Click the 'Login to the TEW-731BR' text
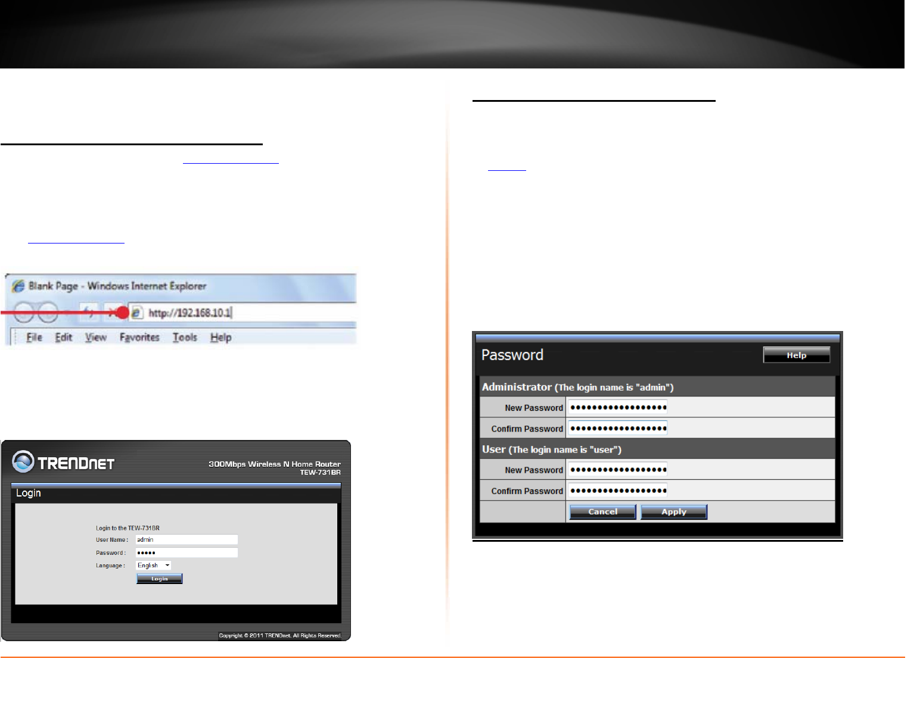Screen dimensions: 923x715 point(128,528)
